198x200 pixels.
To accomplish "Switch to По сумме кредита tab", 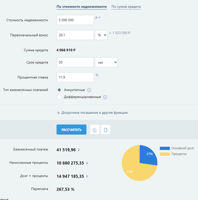I will (126, 7).
